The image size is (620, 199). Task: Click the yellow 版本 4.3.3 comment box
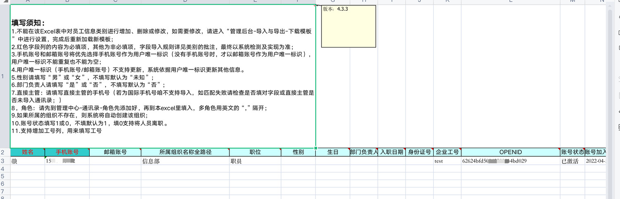348,26
